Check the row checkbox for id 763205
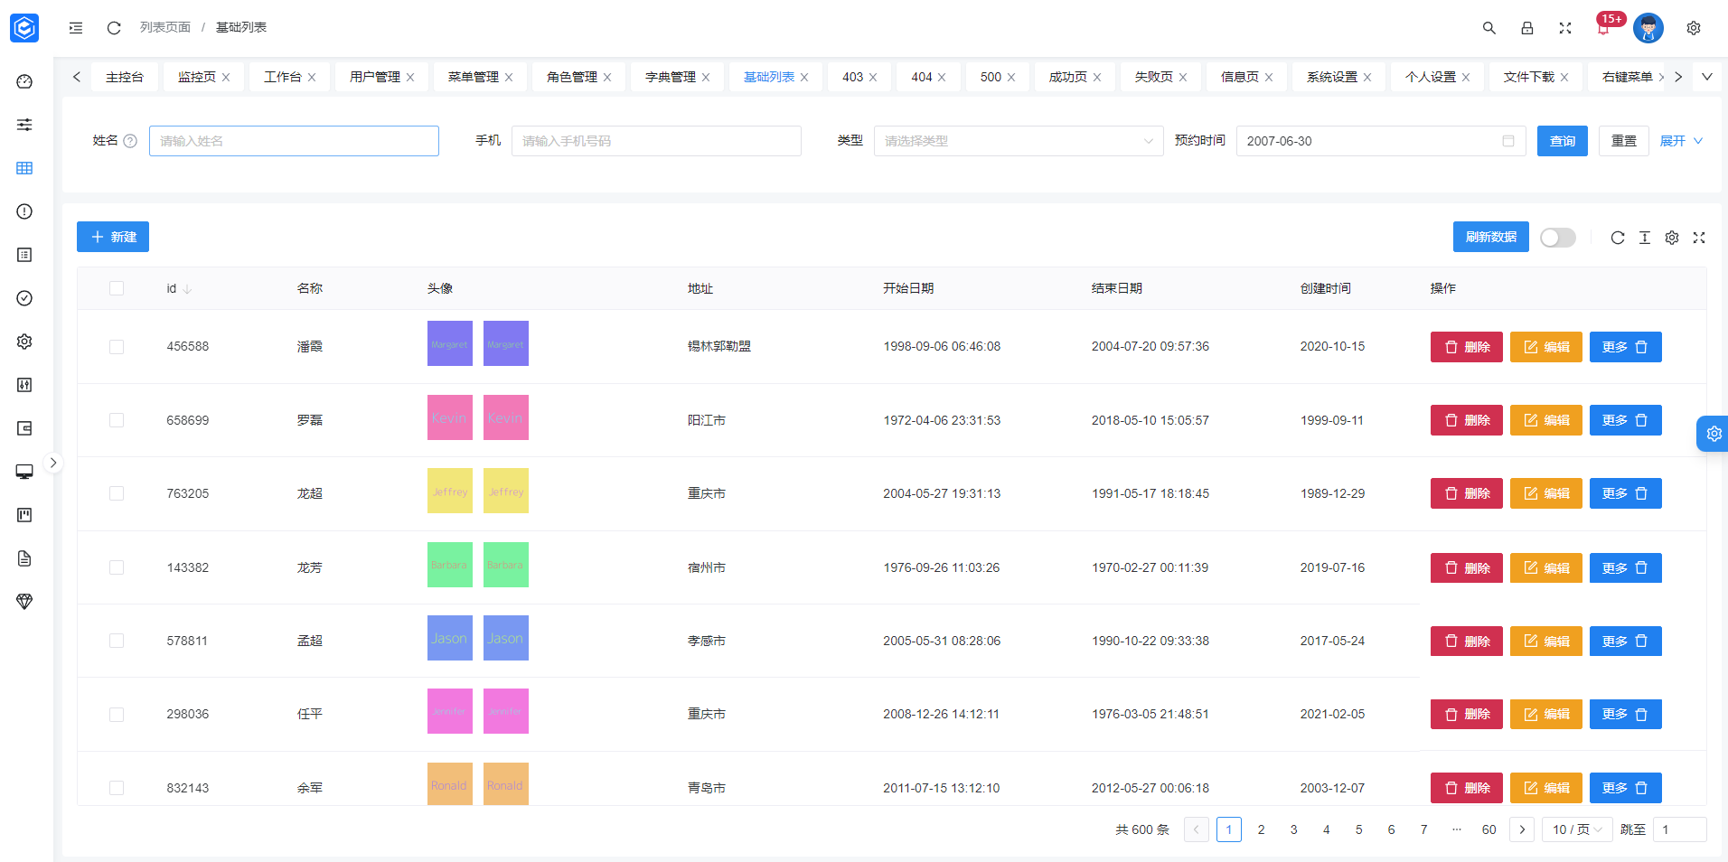The width and height of the screenshot is (1728, 862). pyautogui.click(x=117, y=493)
